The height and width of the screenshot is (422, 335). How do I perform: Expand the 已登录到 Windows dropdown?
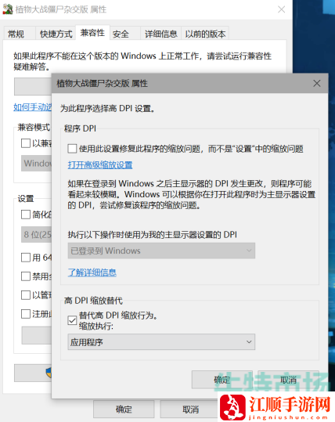pos(161,251)
